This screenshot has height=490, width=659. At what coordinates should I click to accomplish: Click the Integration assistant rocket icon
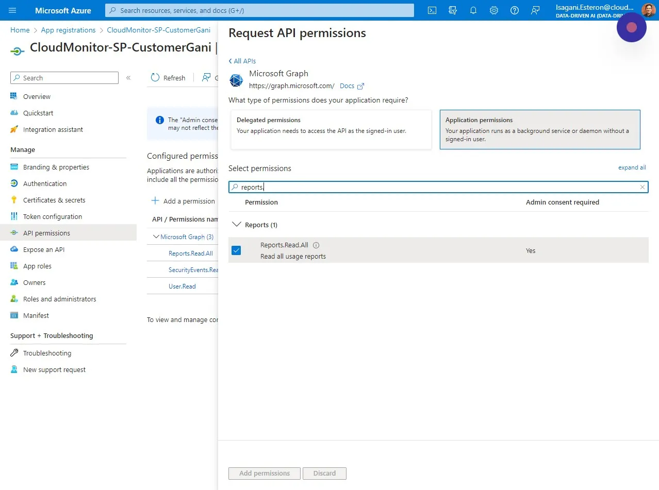[14, 129]
